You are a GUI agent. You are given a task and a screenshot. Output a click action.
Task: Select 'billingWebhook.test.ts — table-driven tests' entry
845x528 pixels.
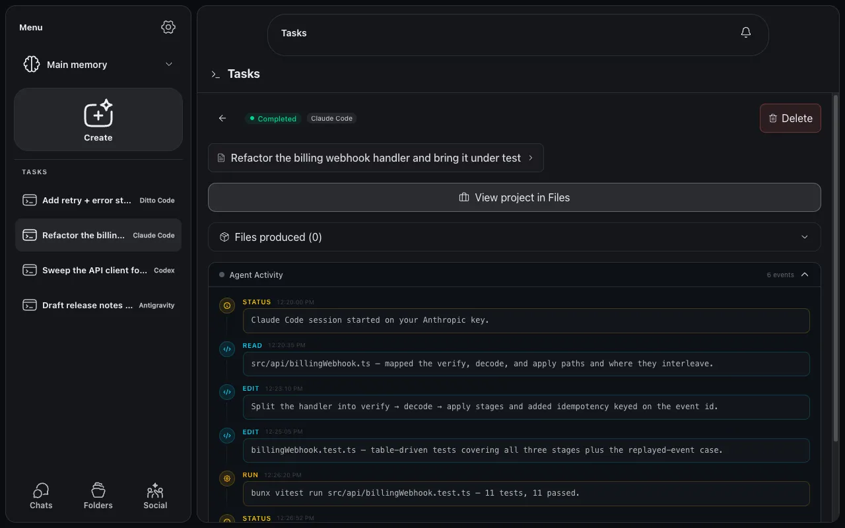526,450
